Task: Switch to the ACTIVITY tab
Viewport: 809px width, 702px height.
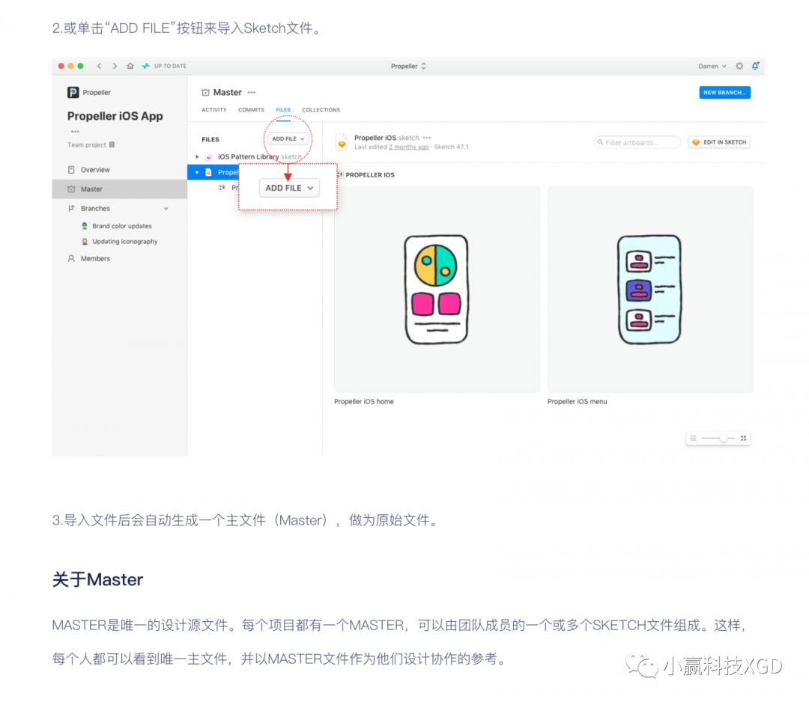Action: [214, 110]
